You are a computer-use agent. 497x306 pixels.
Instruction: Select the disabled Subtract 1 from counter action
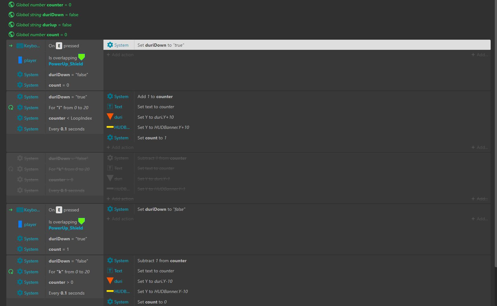(x=312, y=158)
